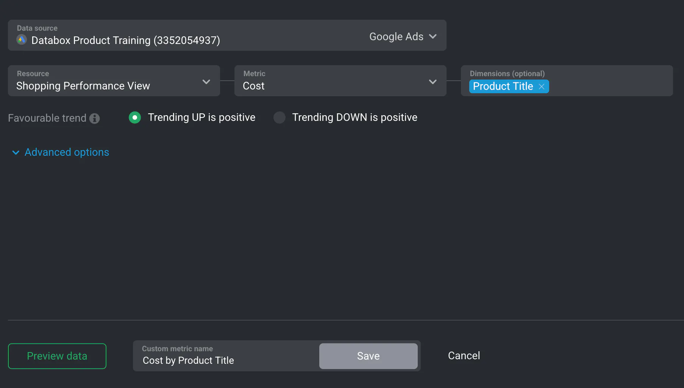
Task: Expand the Advanced options section
Action: tap(67, 152)
